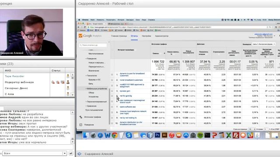The height and width of the screenshot is (157, 280).
Task: Click the behavior section icon in sidebar
Action: [x=80, y=125]
